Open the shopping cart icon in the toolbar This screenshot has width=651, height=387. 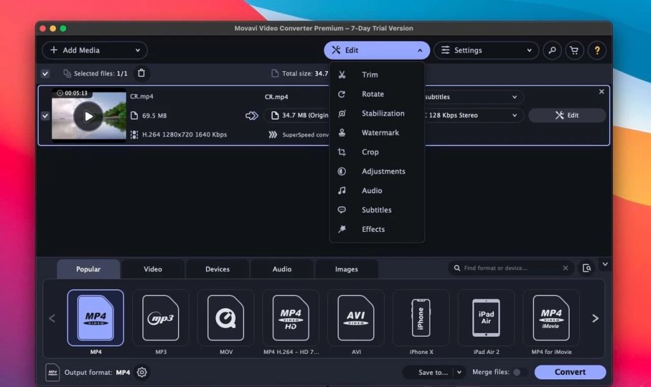[x=574, y=50]
